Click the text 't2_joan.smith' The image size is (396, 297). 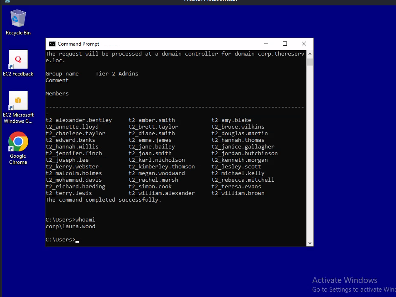(x=150, y=153)
